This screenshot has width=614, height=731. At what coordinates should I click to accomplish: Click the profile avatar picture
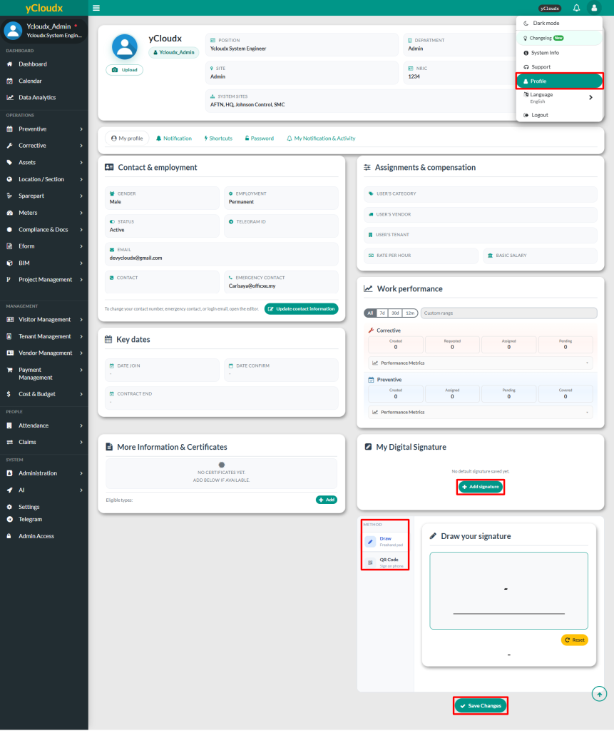pyautogui.click(x=125, y=46)
